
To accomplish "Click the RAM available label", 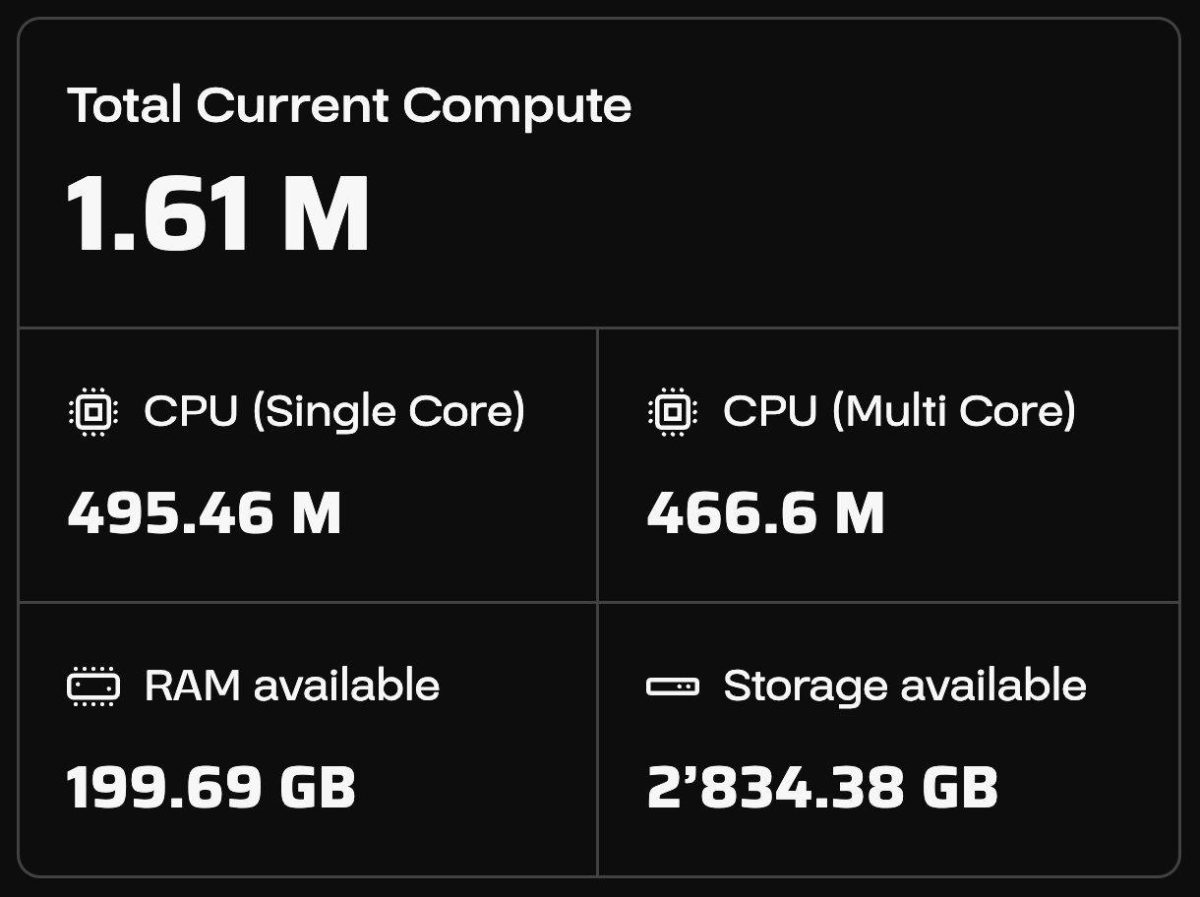I will click(x=292, y=687).
